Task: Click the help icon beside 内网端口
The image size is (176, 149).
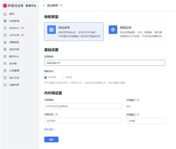Action: click(x=138, y=115)
